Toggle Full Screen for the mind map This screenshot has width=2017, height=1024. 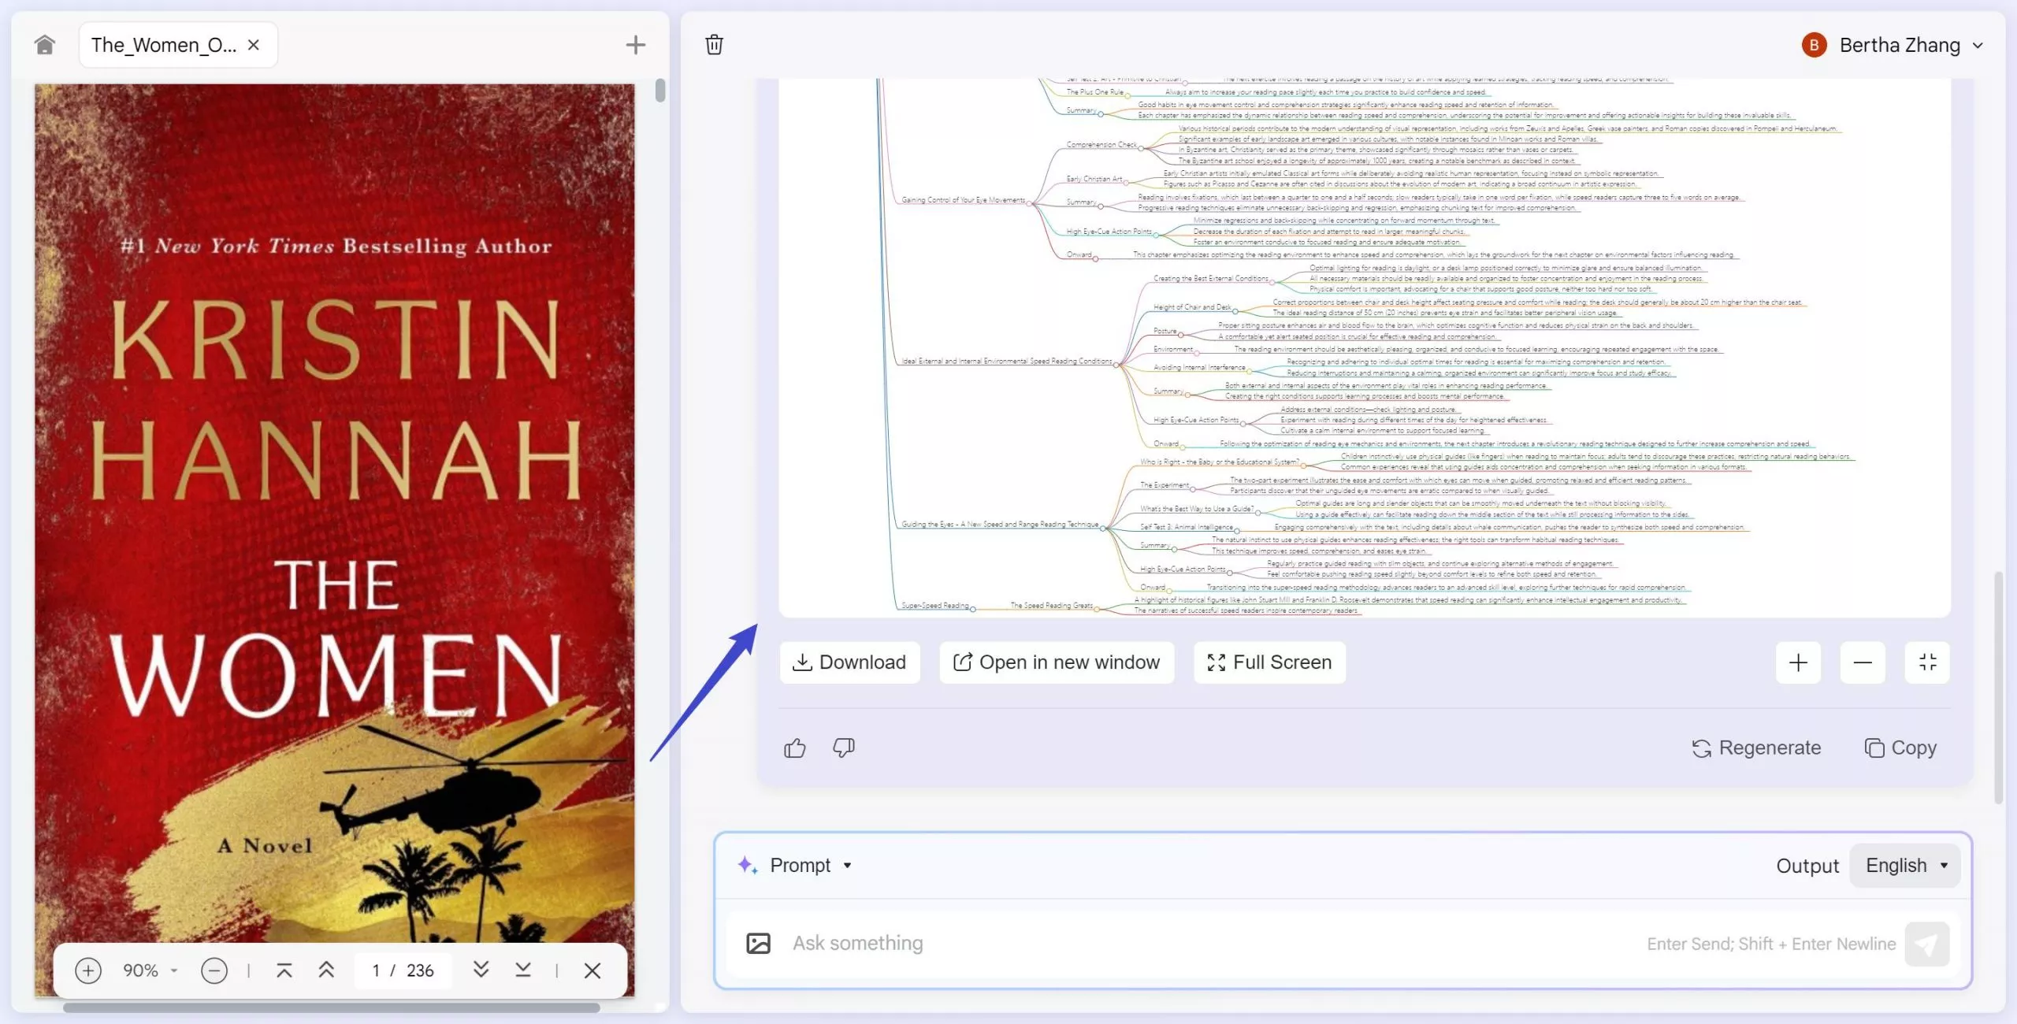(x=1268, y=662)
